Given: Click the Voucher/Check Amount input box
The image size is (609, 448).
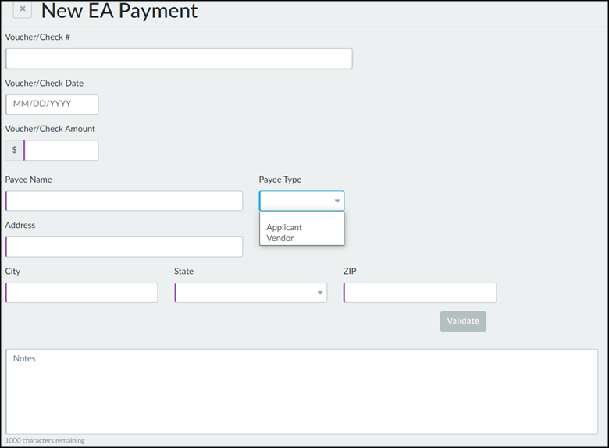Looking at the screenshot, I should coord(62,151).
